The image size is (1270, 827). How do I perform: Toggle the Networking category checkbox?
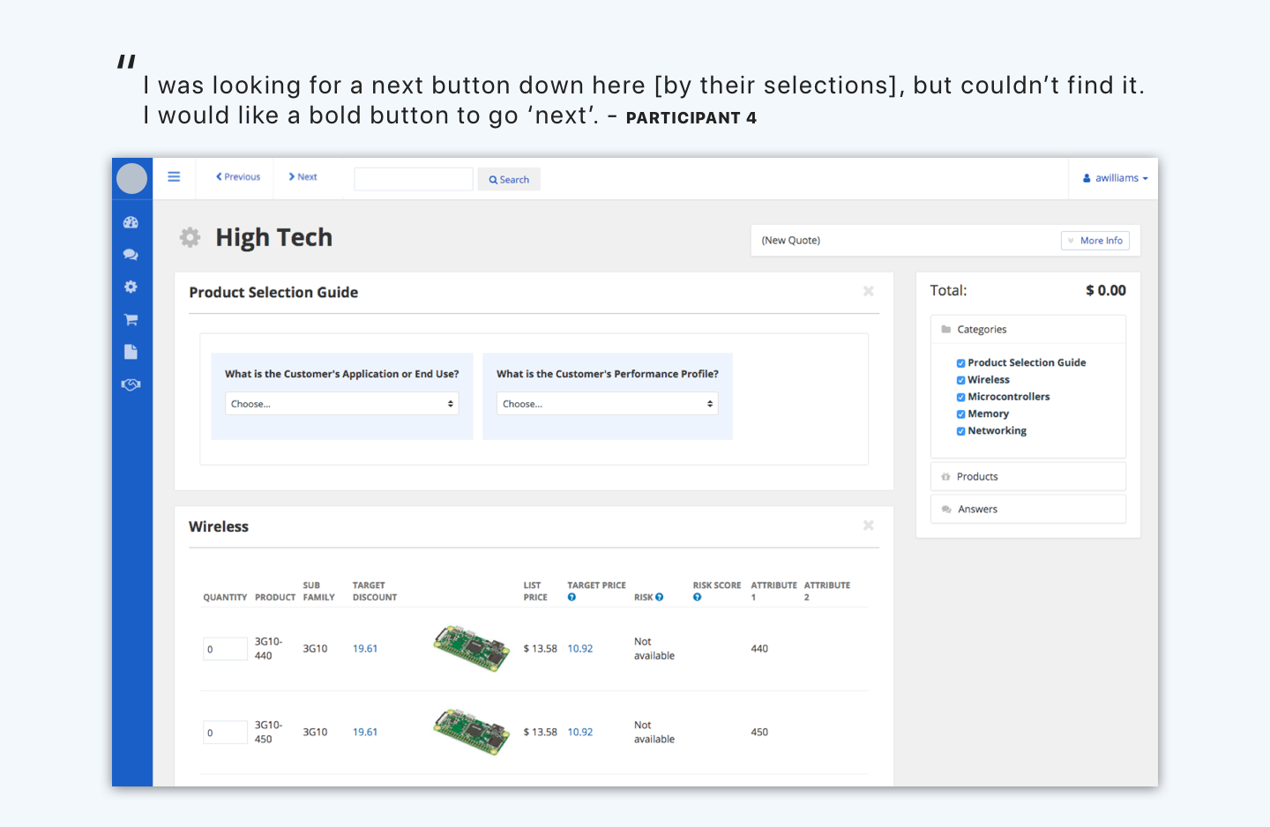960,431
